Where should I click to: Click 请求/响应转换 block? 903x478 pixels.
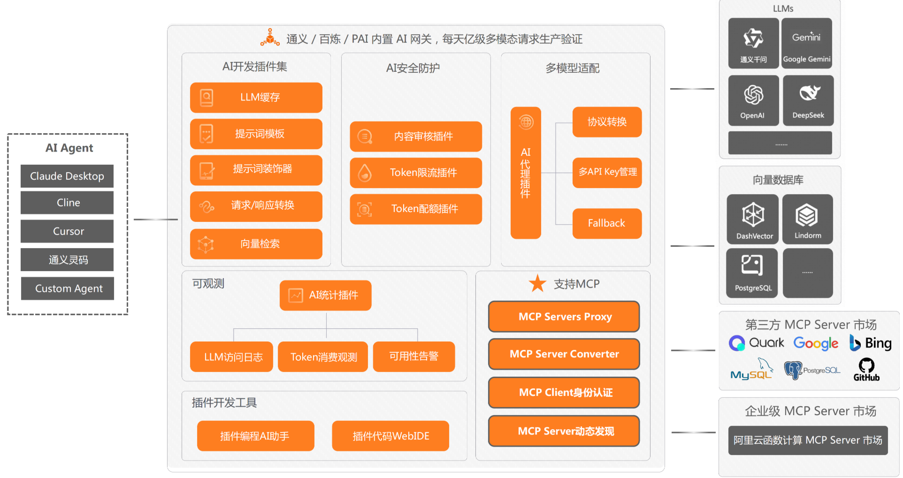[x=256, y=206]
